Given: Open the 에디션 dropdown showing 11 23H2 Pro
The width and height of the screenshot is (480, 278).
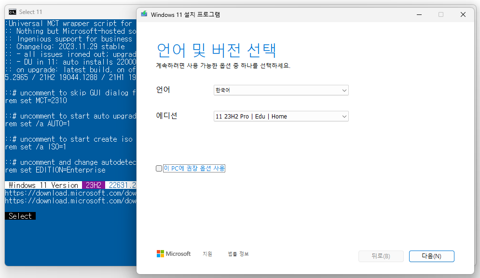Looking at the screenshot, I should tap(281, 116).
